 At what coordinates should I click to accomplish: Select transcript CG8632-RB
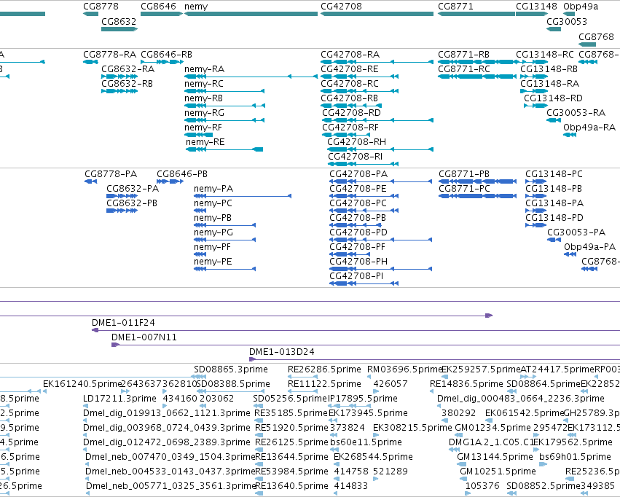127,83
